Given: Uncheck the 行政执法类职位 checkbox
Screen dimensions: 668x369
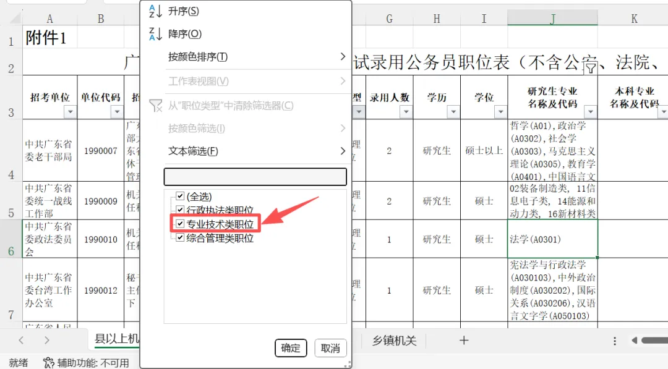Looking at the screenshot, I should coord(181,210).
